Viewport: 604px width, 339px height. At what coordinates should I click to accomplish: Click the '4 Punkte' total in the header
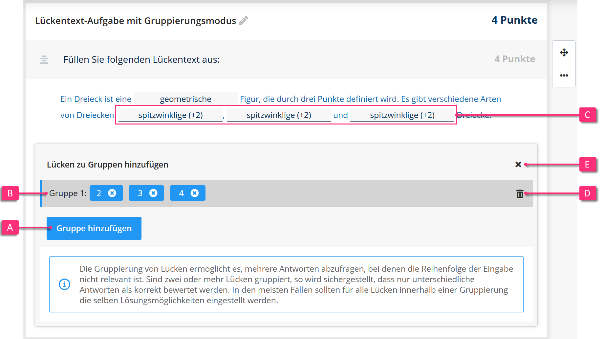coord(514,20)
